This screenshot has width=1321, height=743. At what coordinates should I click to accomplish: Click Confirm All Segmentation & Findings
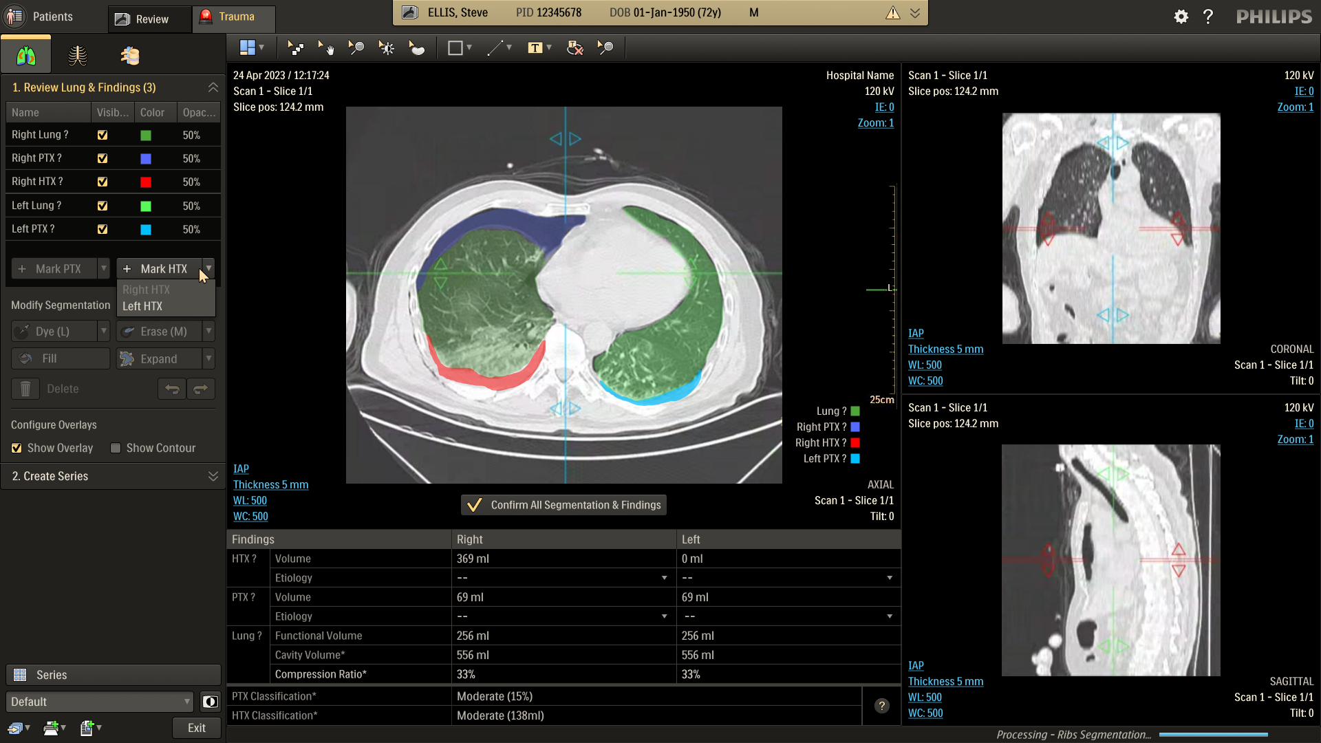(563, 505)
